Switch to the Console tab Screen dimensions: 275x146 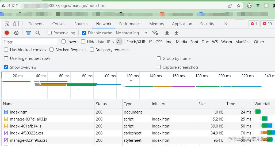(59, 24)
